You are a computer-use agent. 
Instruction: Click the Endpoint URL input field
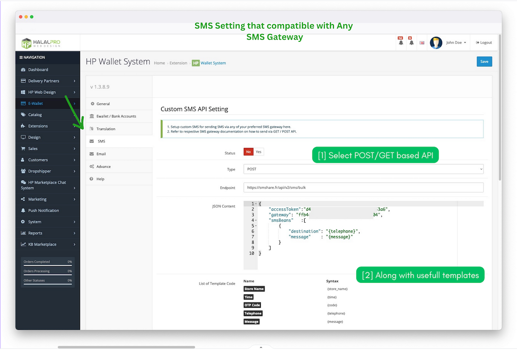363,188
